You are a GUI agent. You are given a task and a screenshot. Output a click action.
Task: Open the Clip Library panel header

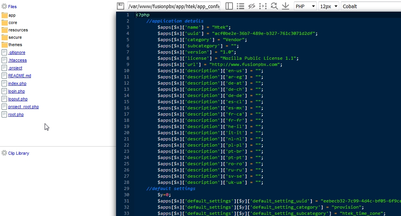[19, 153]
